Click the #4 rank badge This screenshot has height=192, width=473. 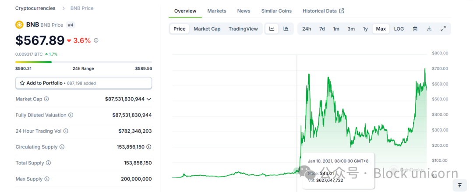coord(70,25)
